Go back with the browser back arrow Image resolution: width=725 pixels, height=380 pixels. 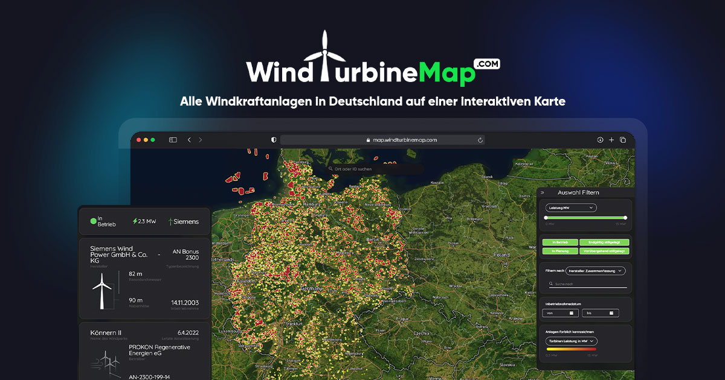(189, 140)
